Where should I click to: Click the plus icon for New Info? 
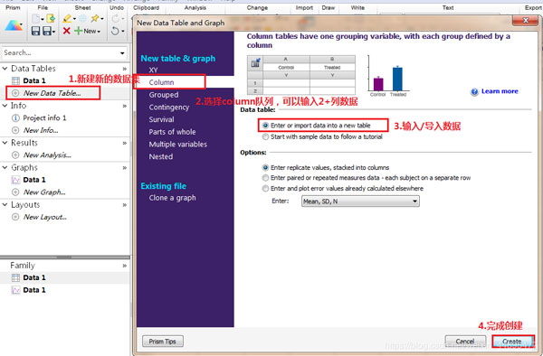point(15,130)
